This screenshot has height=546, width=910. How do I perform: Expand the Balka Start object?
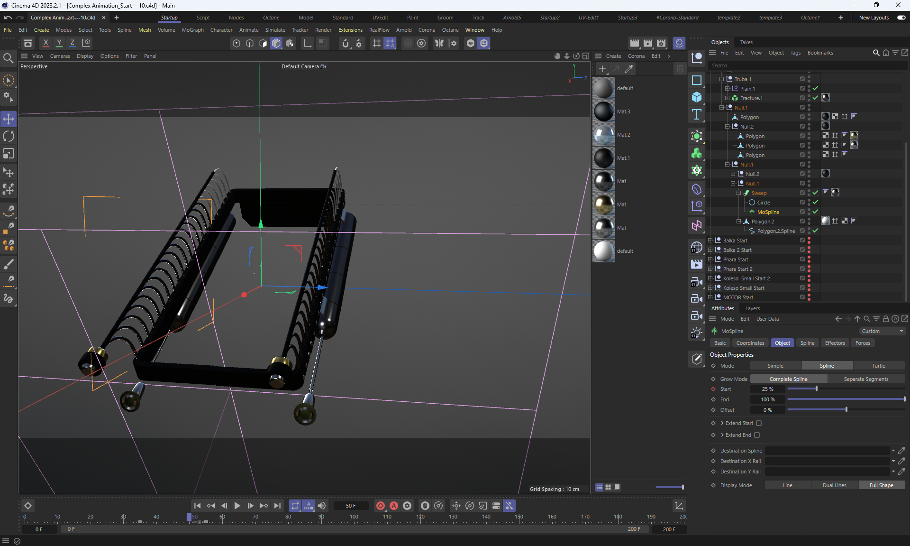pyautogui.click(x=710, y=241)
